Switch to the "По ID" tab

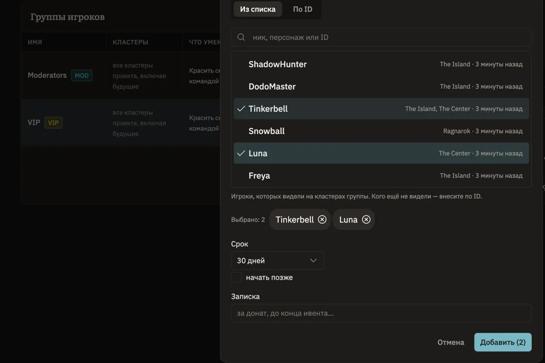302,9
